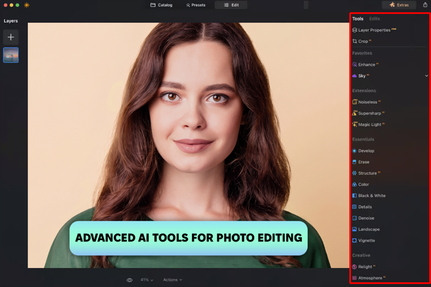The width and height of the screenshot is (431, 287).
Task: Click the 'Layers' panel heading
Action: tap(11, 21)
